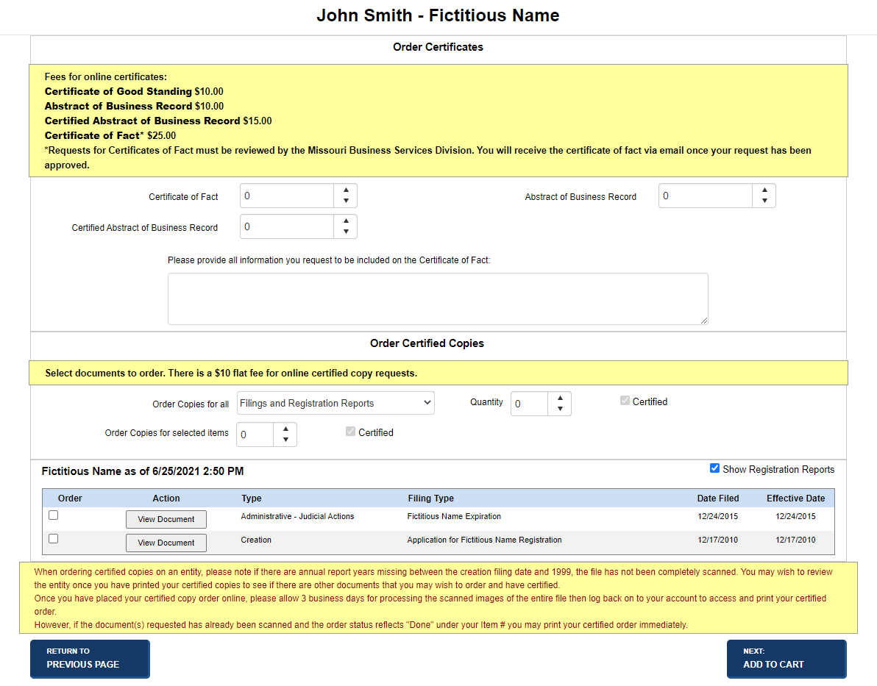
Task: Return to the previous page
Action: coord(90,659)
